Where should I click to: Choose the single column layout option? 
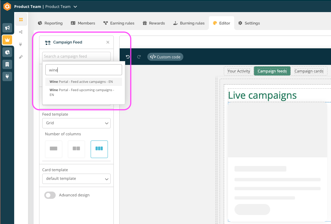coord(54,149)
